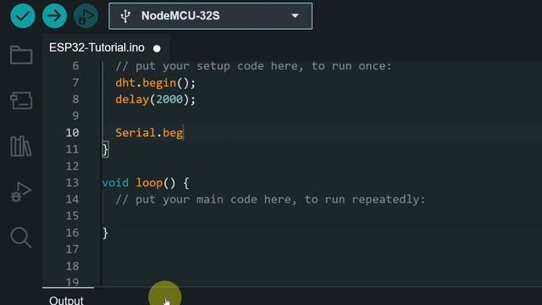Image resolution: width=542 pixels, height=305 pixels.
Task: Click the unsaved dot on ESP32-Tutorial.ino tab
Action: [x=157, y=48]
